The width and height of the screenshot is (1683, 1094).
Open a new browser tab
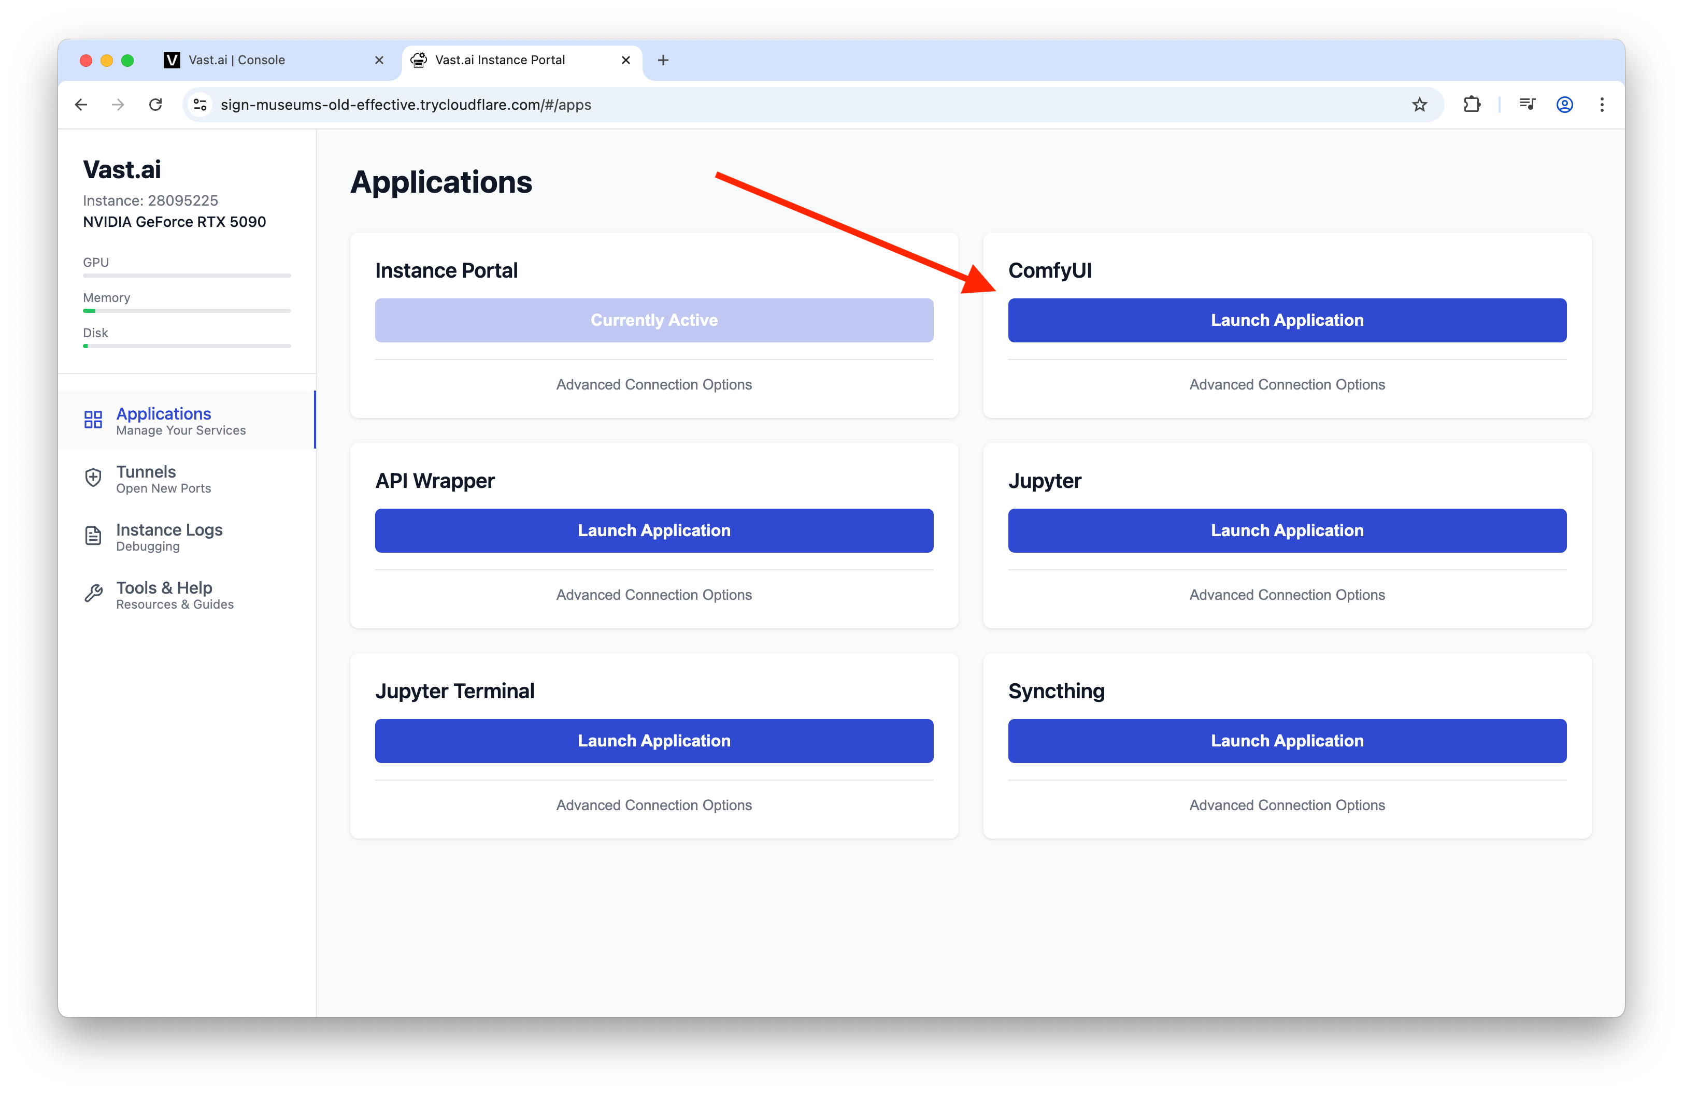663,60
